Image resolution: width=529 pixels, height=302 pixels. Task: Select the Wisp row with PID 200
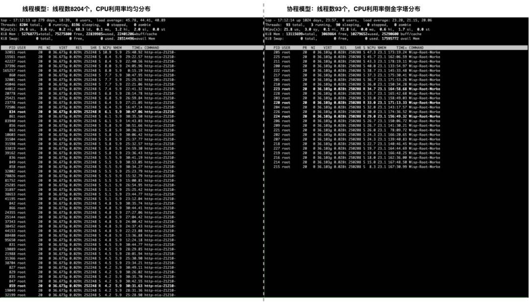pyautogui.click(x=357, y=66)
